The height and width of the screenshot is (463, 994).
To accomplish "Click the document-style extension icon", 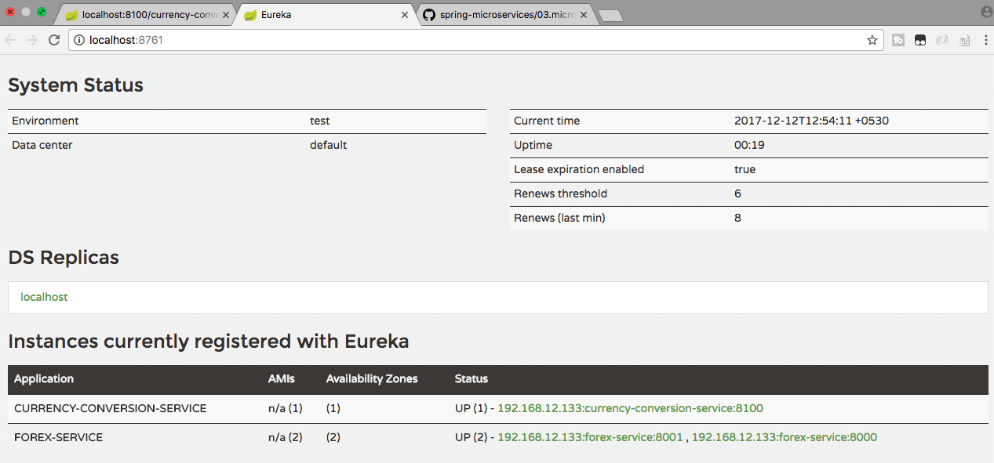I will tap(963, 40).
